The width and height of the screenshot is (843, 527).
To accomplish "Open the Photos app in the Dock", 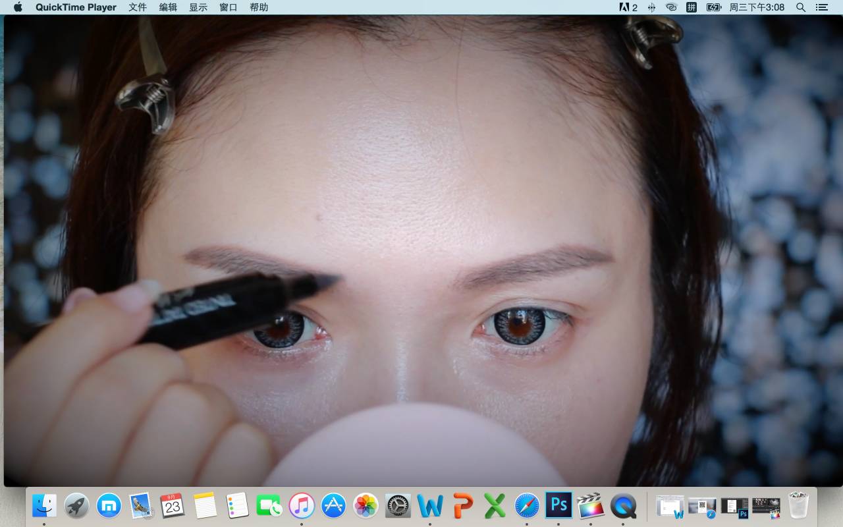I will (x=366, y=505).
